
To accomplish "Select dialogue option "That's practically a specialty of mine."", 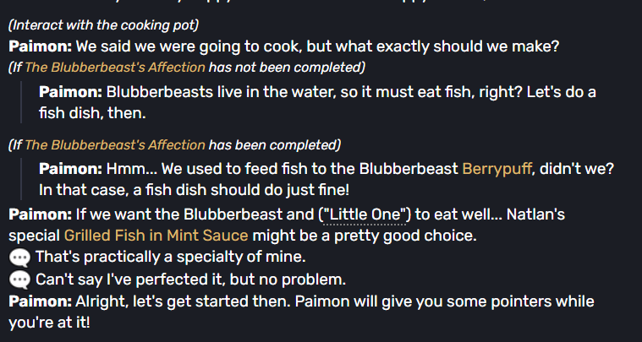I will click(170, 258).
